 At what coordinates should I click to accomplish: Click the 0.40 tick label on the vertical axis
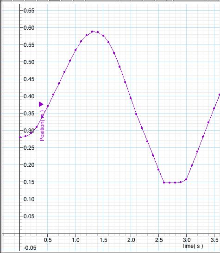click(x=29, y=96)
